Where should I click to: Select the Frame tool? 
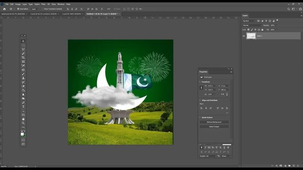(x=23, y=62)
